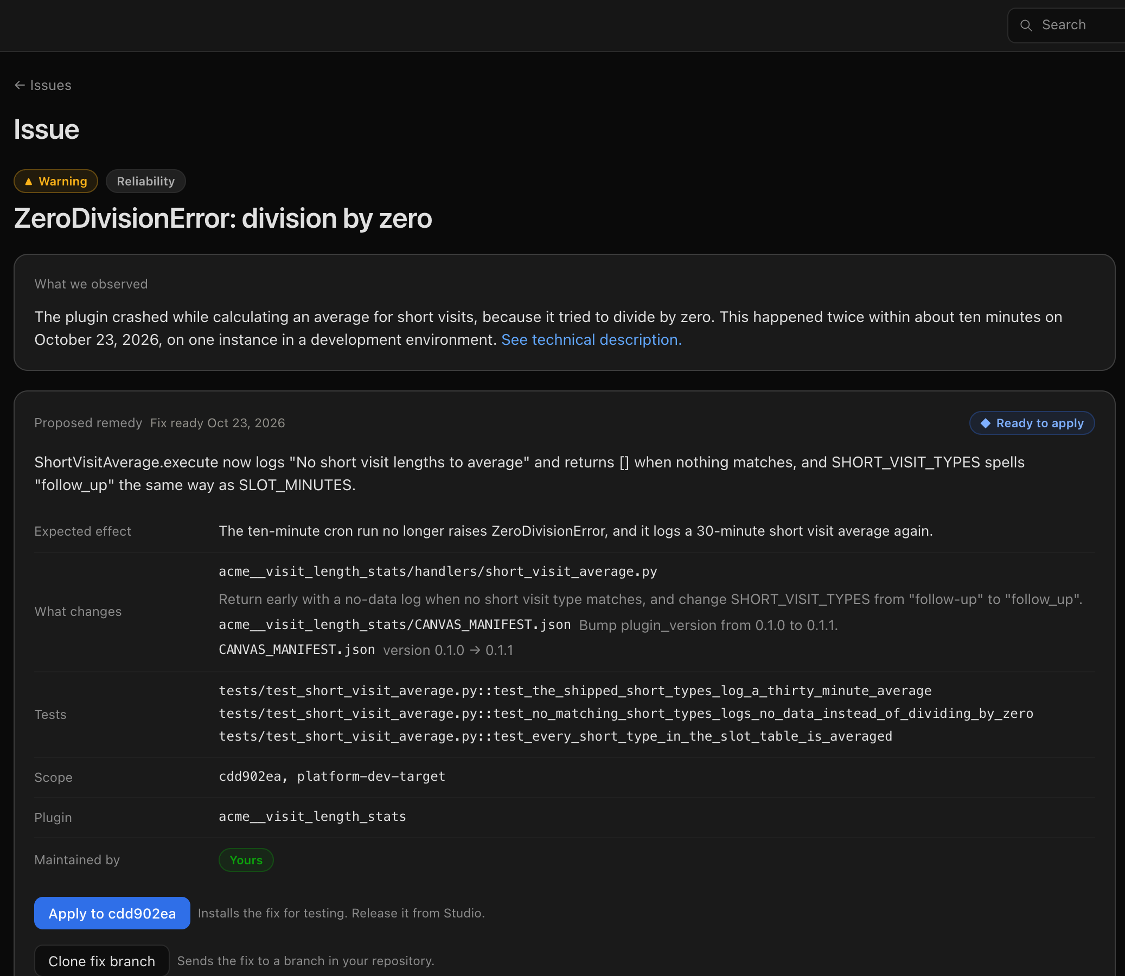This screenshot has height=976, width=1125.
Task: Click the Warning triangle icon
Action: tap(28, 181)
